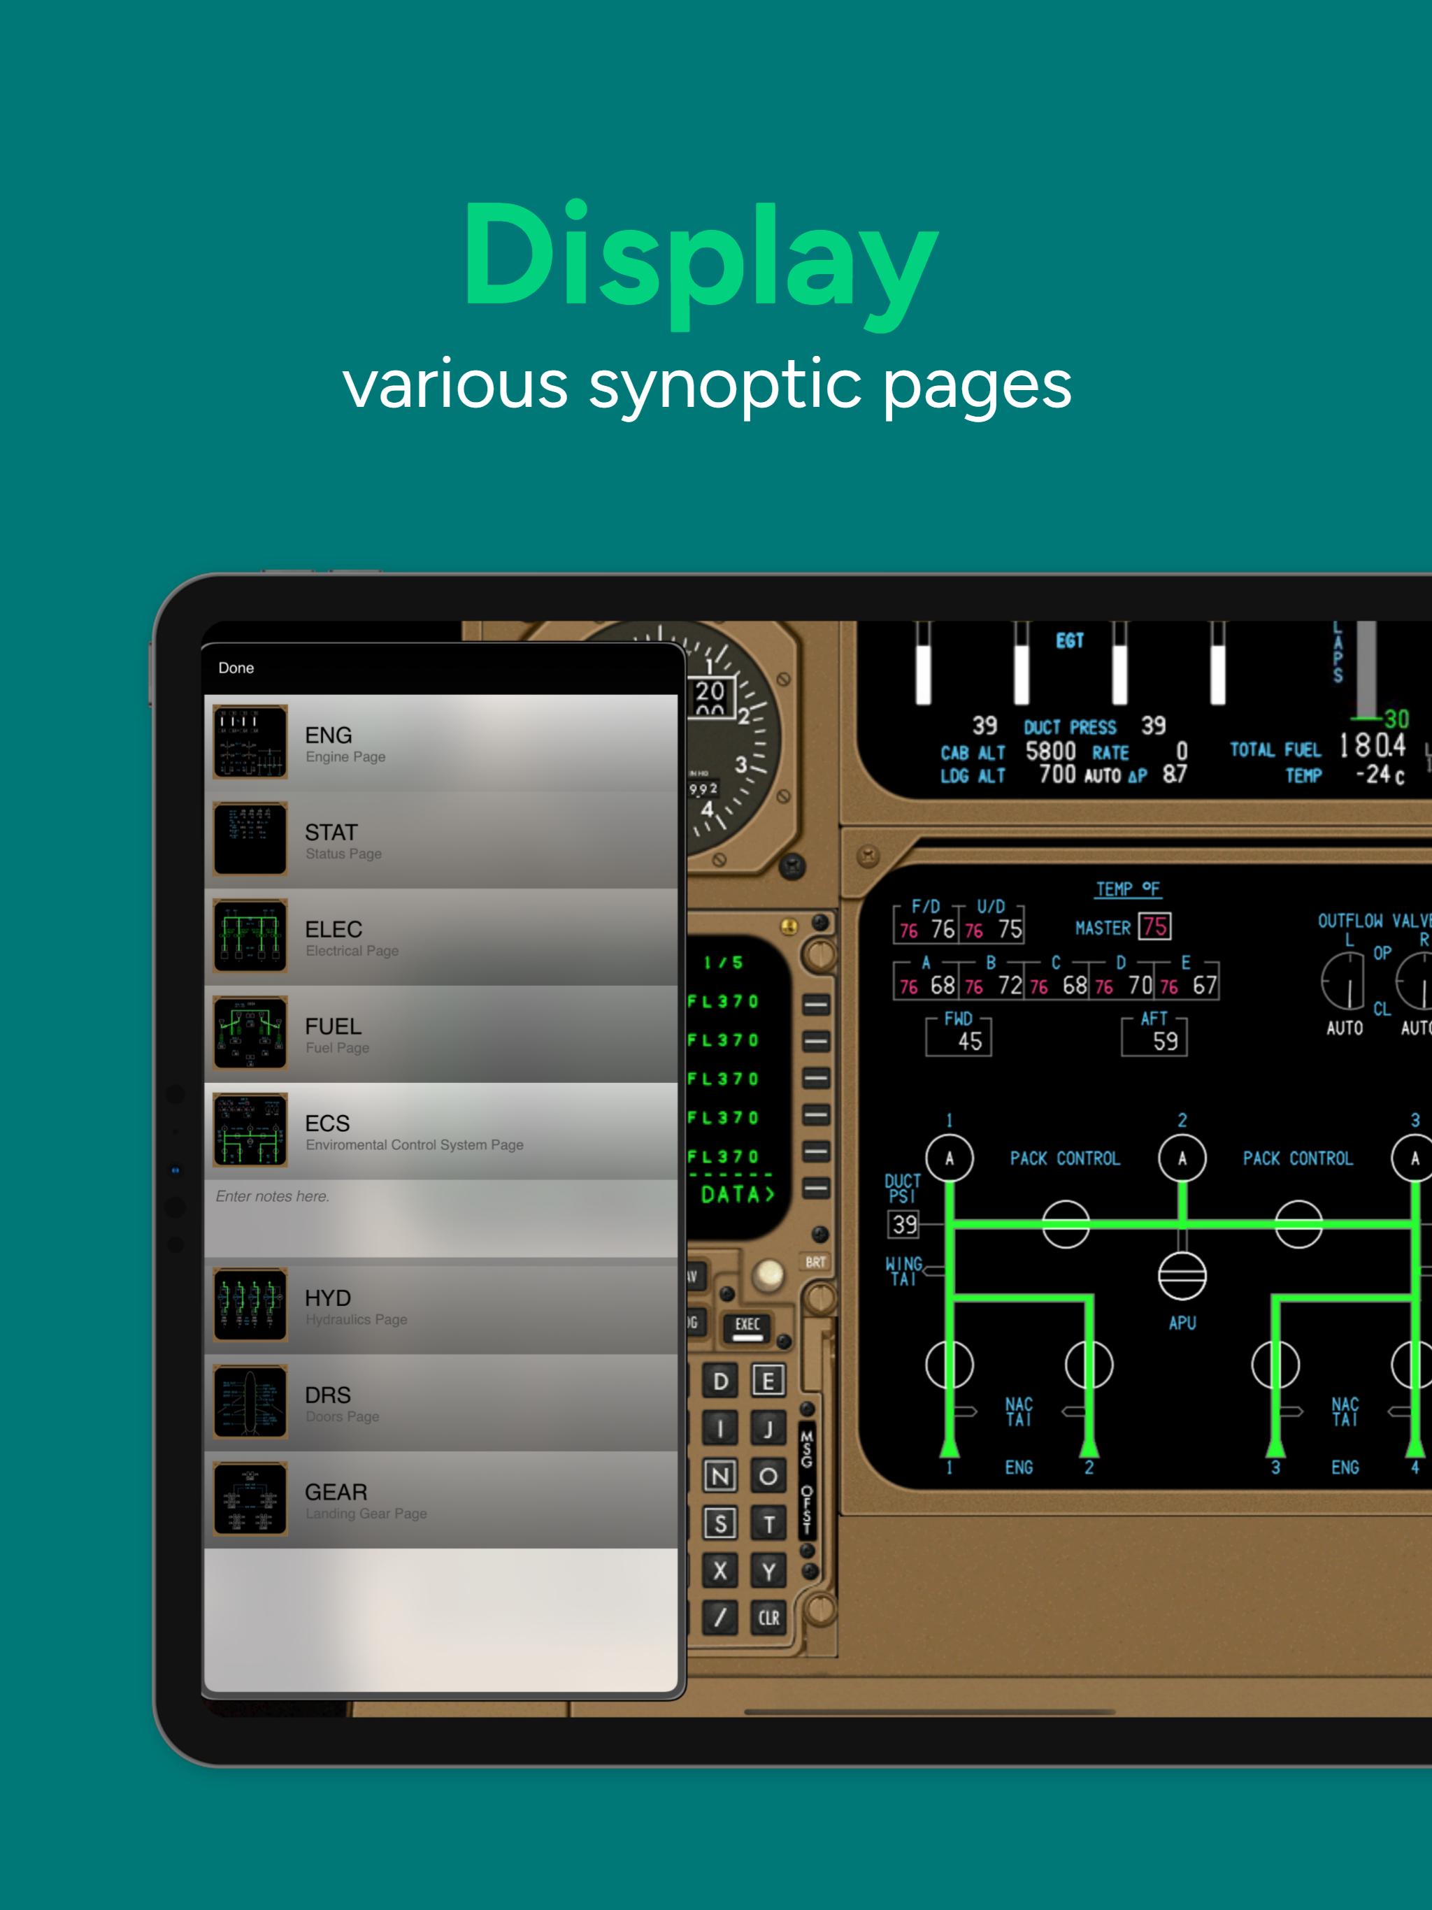Tap the T key on CDU keypad

[768, 1523]
